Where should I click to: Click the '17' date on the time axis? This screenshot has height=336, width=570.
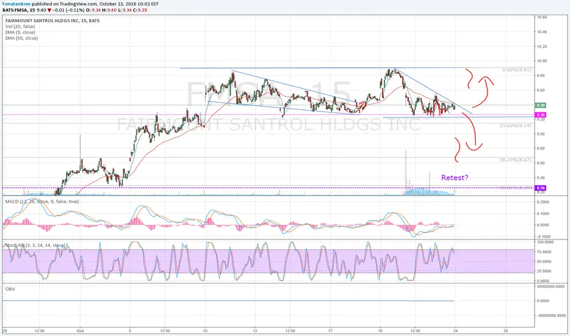point(330,331)
